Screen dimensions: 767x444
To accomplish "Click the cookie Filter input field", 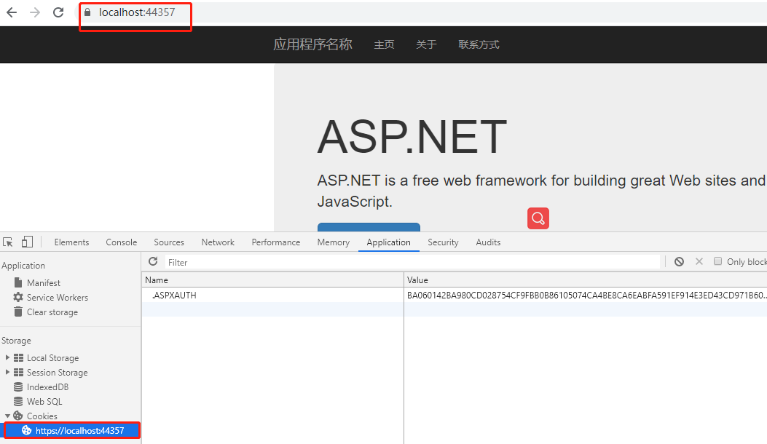I will [412, 262].
